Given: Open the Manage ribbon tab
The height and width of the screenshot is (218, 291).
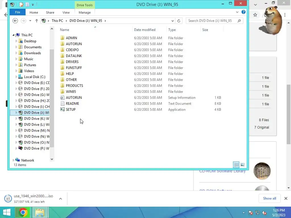Looking at the screenshot, I should coord(85,12).
